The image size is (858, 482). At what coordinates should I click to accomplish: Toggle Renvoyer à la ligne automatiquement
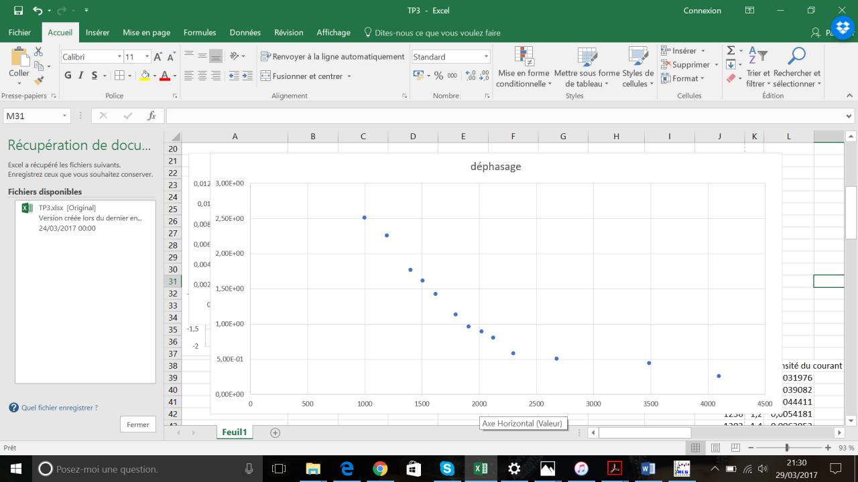(x=332, y=57)
